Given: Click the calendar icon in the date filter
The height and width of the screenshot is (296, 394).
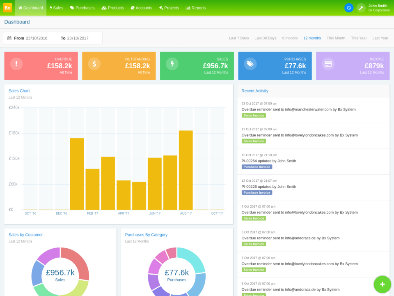Looking at the screenshot, I should 10,37.
